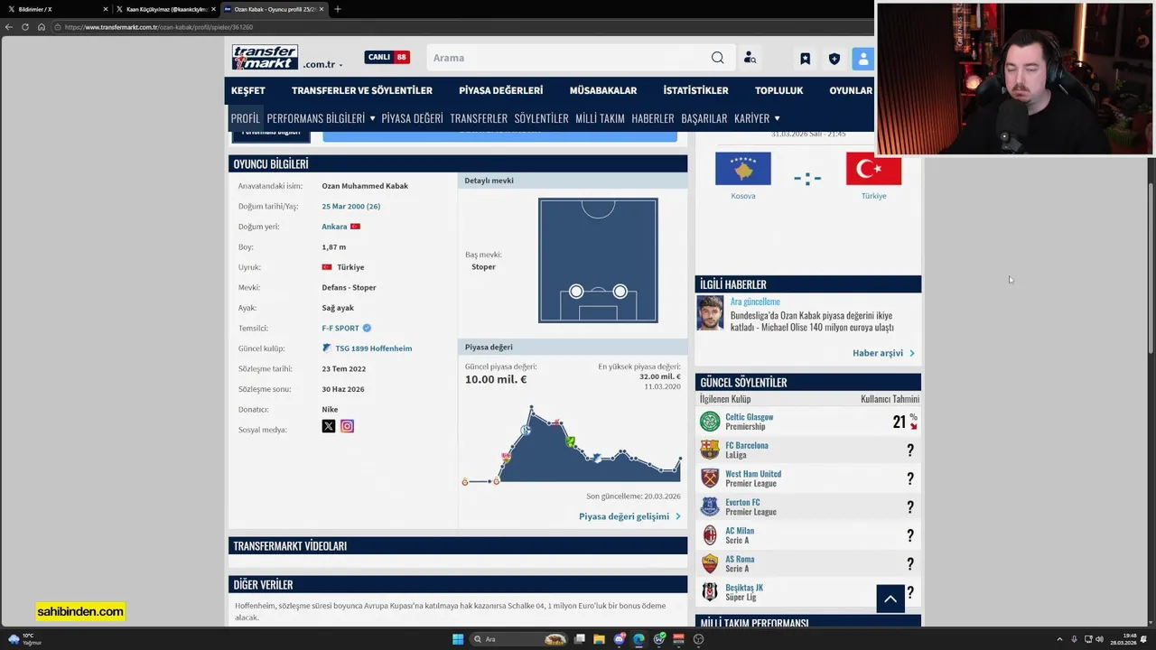Click the verified badge next to F-F SPORT

click(367, 328)
